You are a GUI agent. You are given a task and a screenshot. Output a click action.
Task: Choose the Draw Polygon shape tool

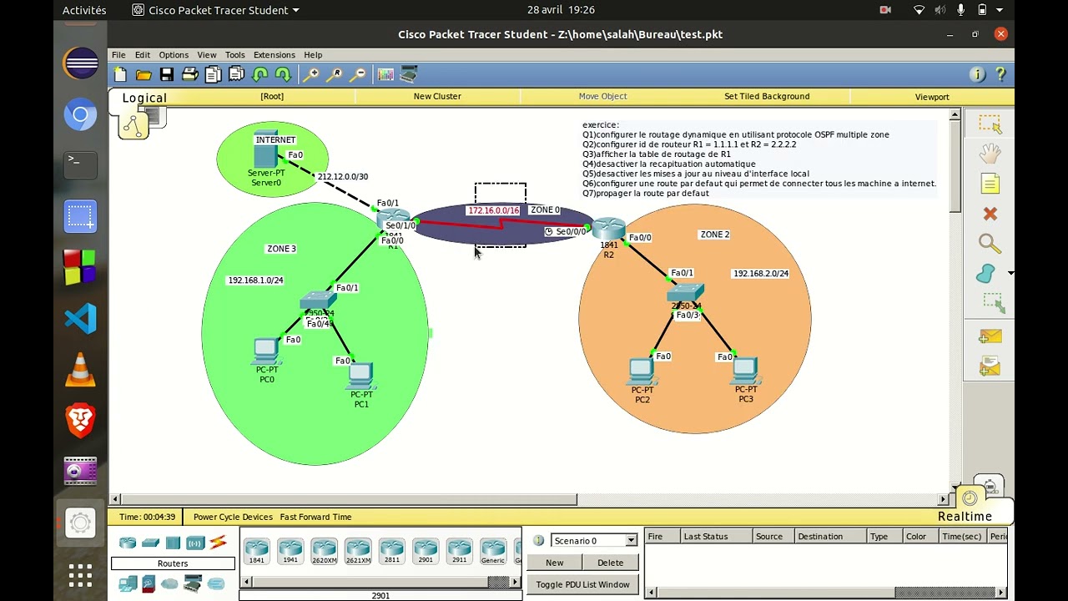[x=986, y=273]
